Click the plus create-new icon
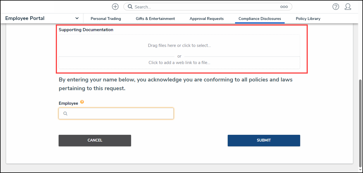This screenshot has height=173, width=363. click(115, 7)
